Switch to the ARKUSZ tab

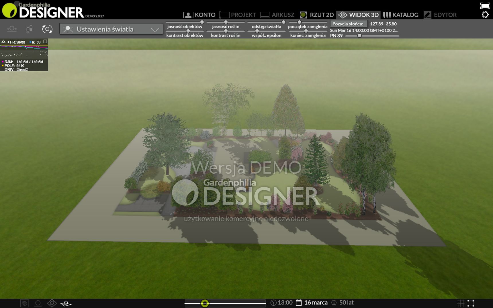coord(277,15)
